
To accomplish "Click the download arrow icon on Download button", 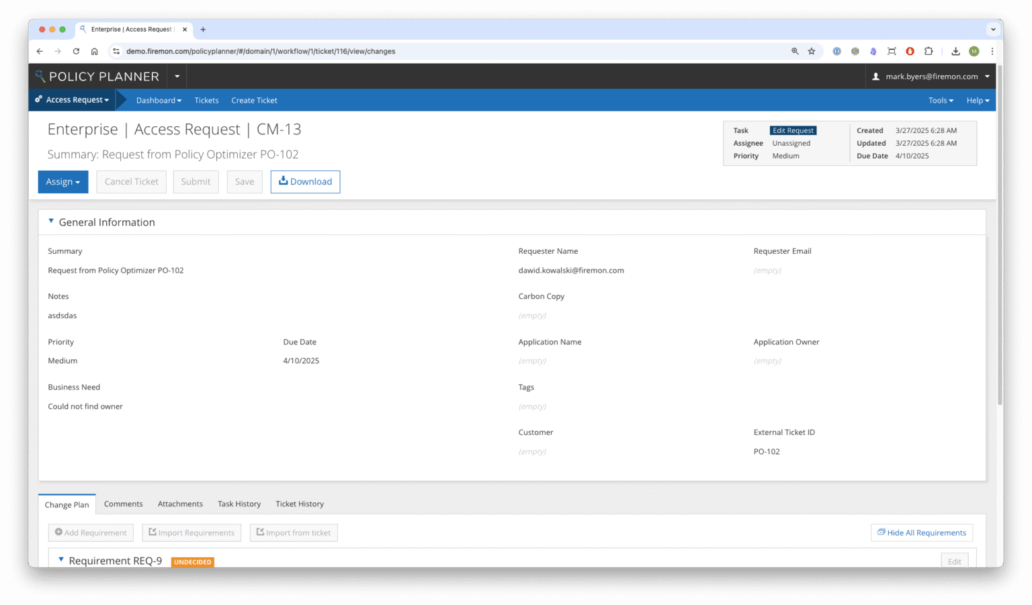I will tap(285, 181).
